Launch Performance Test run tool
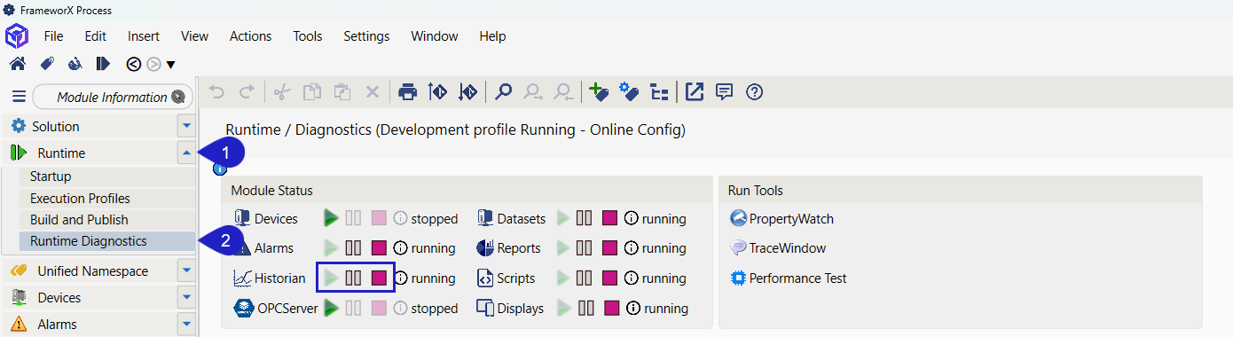 click(x=788, y=278)
